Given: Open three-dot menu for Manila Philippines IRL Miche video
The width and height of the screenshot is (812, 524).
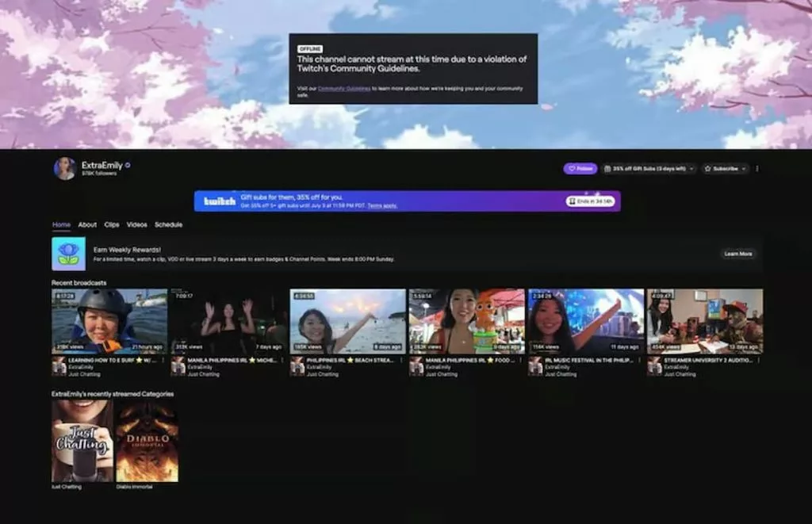Looking at the screenshot, I should [x=282, y=361].
